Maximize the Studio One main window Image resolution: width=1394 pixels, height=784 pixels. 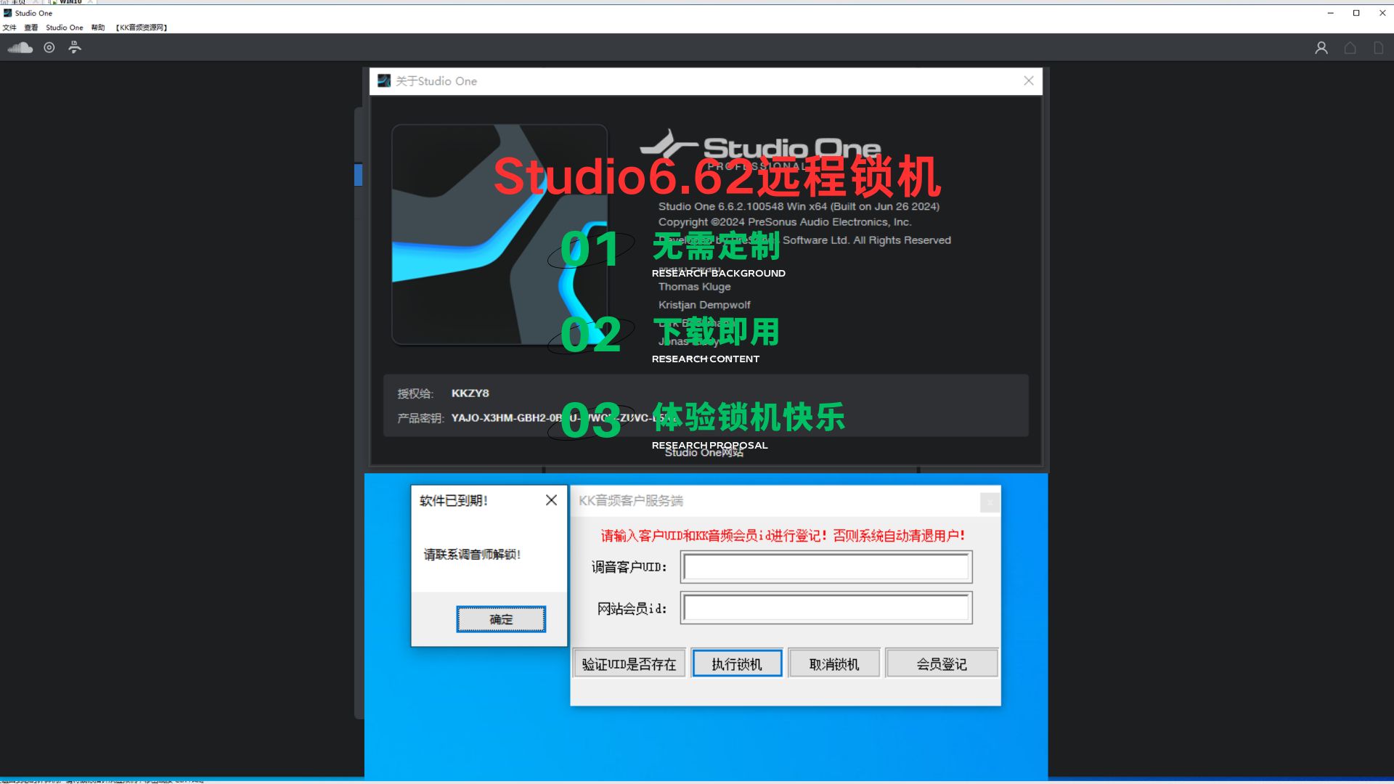coord(1356,13)
